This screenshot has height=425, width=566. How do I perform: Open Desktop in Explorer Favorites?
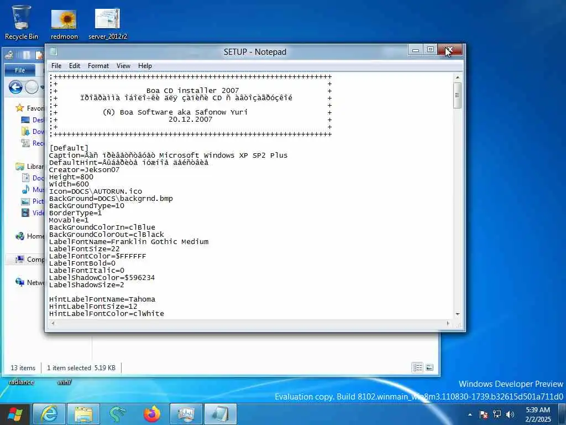(33, 120)
